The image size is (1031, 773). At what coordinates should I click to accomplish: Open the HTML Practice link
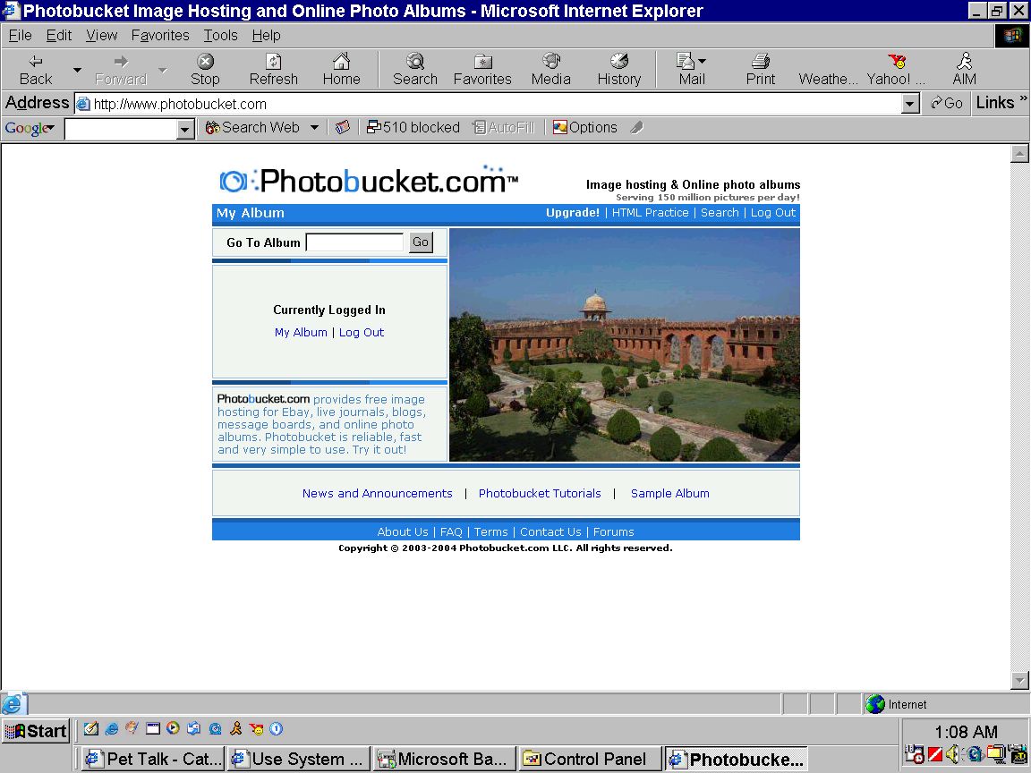point(650,212)
